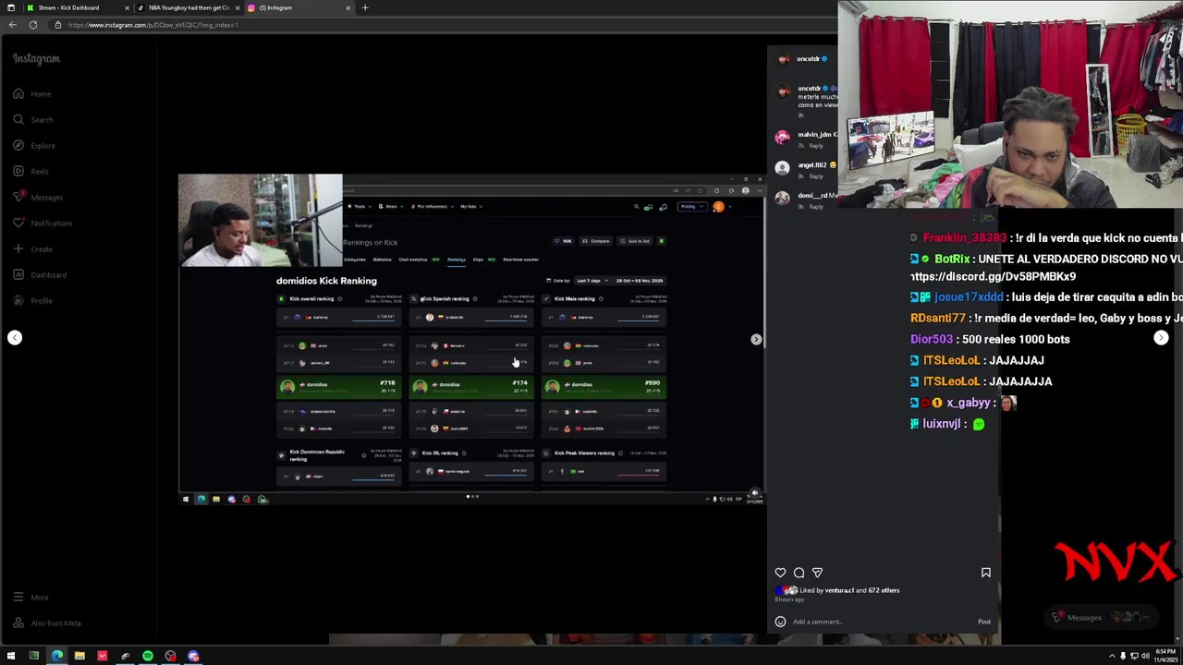
Task: Open the floating Messages pill
Action: click(1103, 617)
